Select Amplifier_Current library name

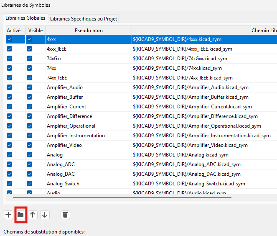(89, 107)
